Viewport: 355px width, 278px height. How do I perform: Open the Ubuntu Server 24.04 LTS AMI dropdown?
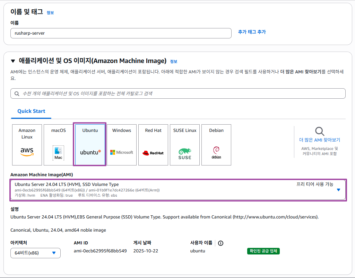178,190
